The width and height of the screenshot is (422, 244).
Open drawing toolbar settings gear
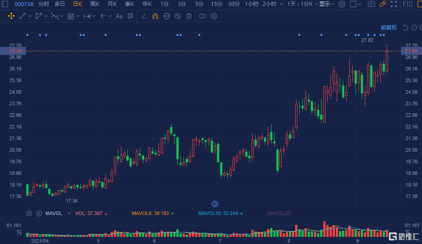(214, 16)
